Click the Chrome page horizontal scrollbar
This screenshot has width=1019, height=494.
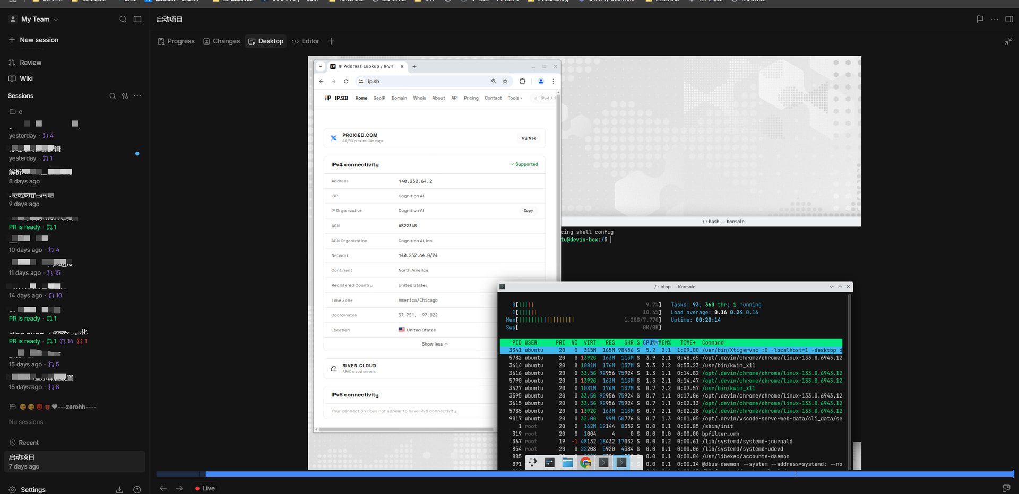pyautogui.click(x=407, y=430)
